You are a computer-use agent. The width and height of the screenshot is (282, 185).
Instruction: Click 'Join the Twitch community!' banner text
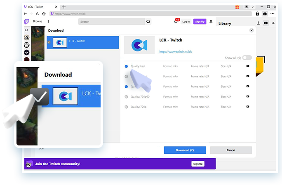58,164
